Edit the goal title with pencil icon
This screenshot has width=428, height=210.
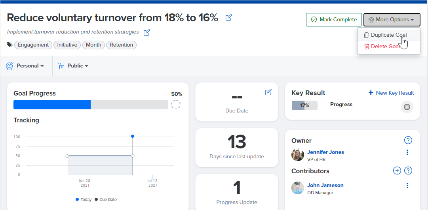229,18
